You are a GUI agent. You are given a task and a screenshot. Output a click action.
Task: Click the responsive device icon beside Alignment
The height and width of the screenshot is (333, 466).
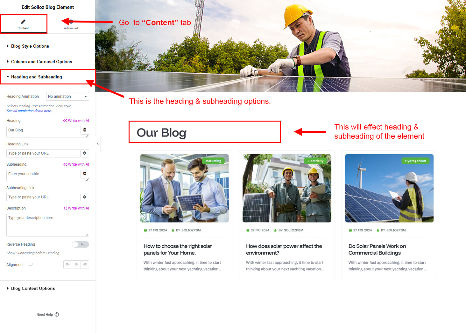tap(31, 264)
